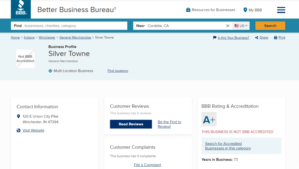
Task: Click the globe icon by Visit Website
Action: pos(18,130)
